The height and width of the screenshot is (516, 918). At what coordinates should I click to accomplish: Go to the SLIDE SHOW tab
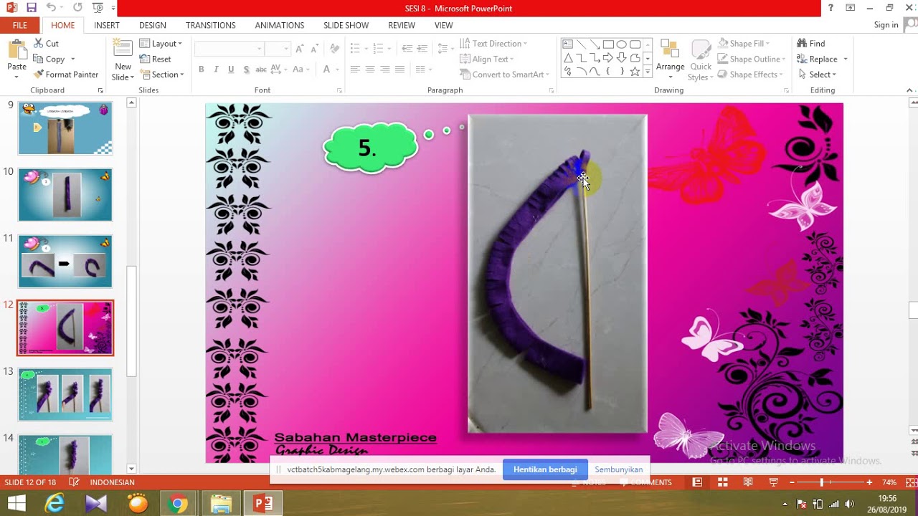(346, 25)
